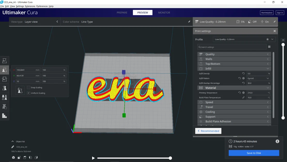This screenshot has height=162, width=287.
Task: Enable Snap Scaling checkbox
Action: pyautogui.click(x=28, y=87)
